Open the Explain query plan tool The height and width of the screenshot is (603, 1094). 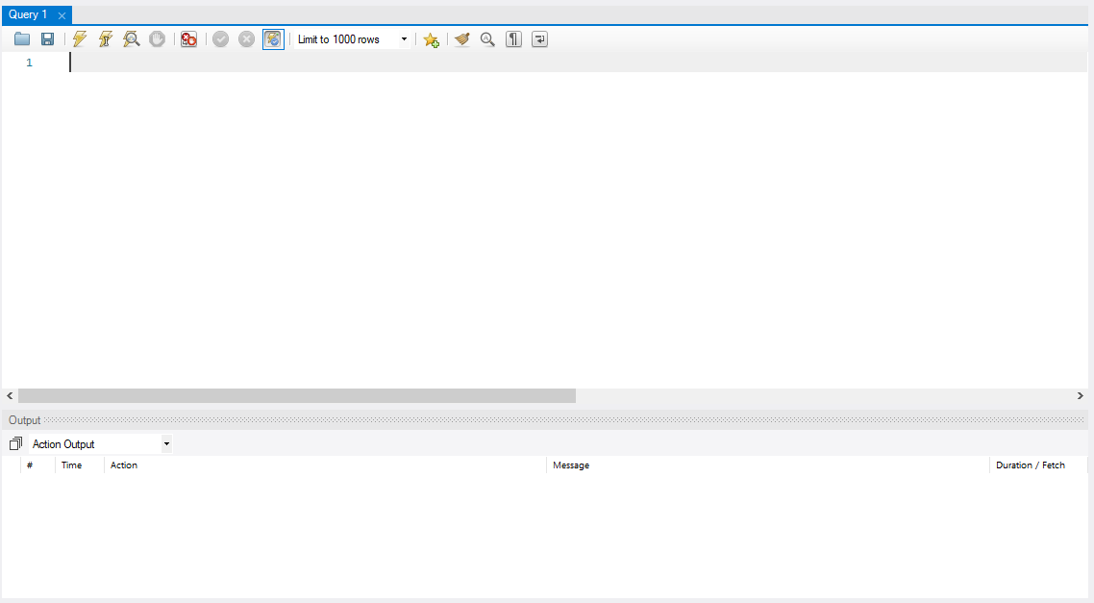pos(131,38)
